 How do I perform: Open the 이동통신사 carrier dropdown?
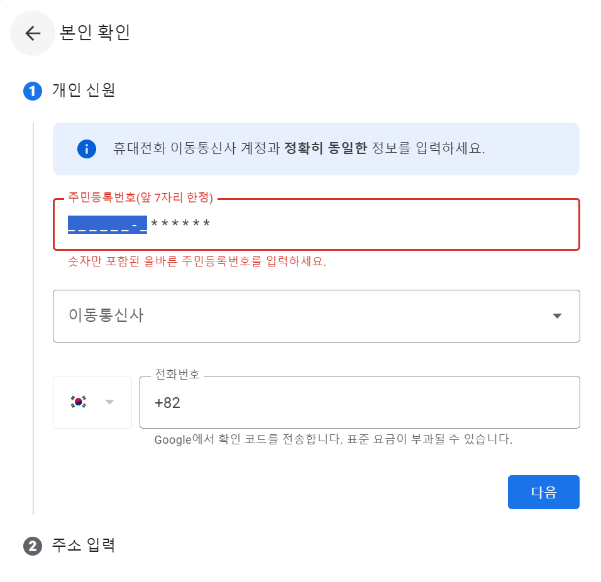coord(316,316)
